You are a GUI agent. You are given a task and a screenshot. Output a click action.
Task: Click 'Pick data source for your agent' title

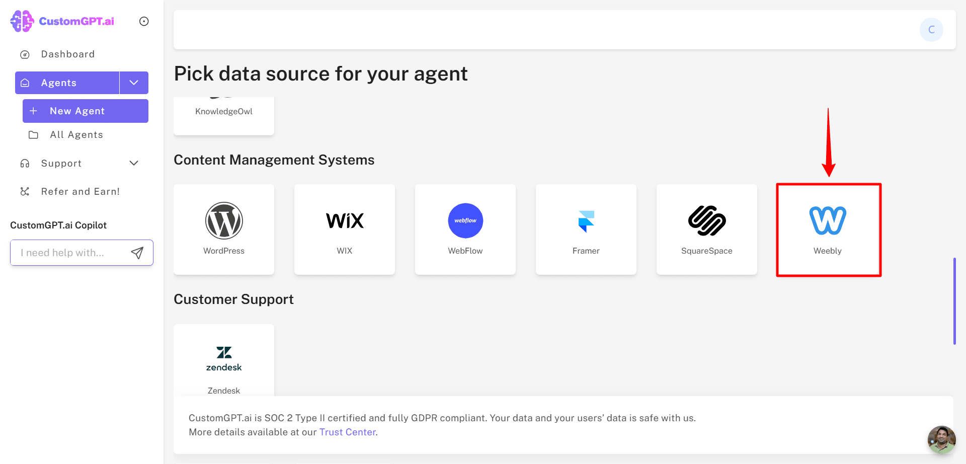(x=321, y=74)
